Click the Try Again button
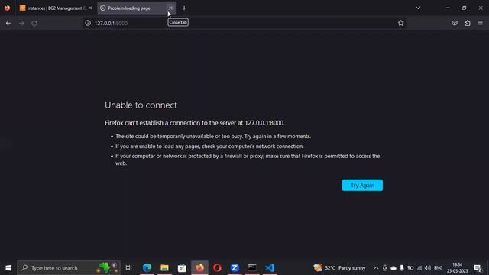Screen dimensions: 489x275 362,185
